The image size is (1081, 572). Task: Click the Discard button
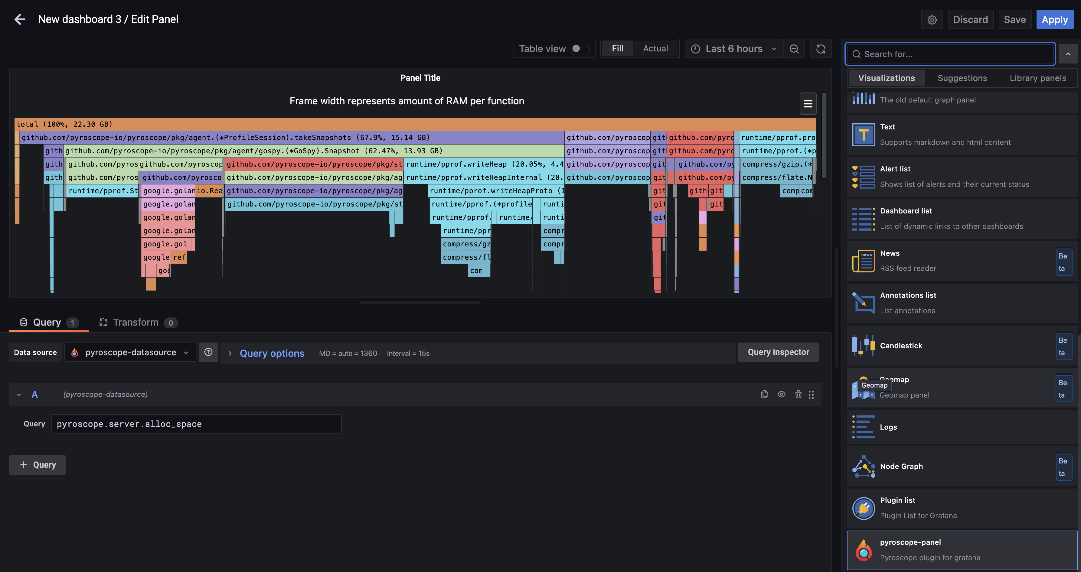pos(970,20)
